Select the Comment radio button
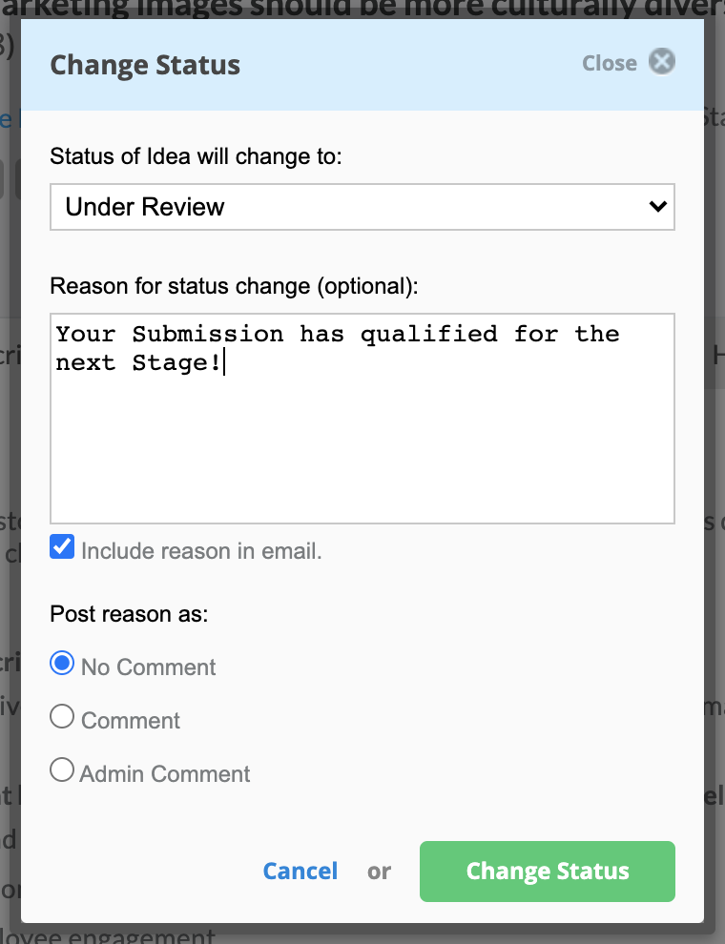This screenshot has height=944, width=725. click(62, 716)
